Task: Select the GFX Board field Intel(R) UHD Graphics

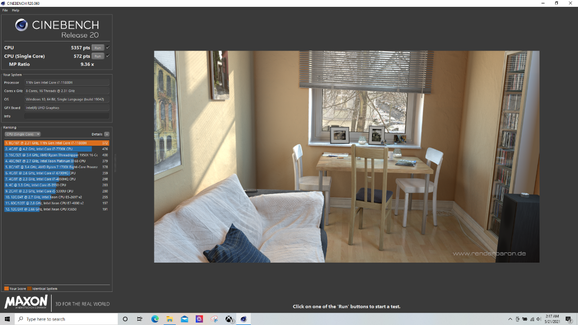Action: 67,108
